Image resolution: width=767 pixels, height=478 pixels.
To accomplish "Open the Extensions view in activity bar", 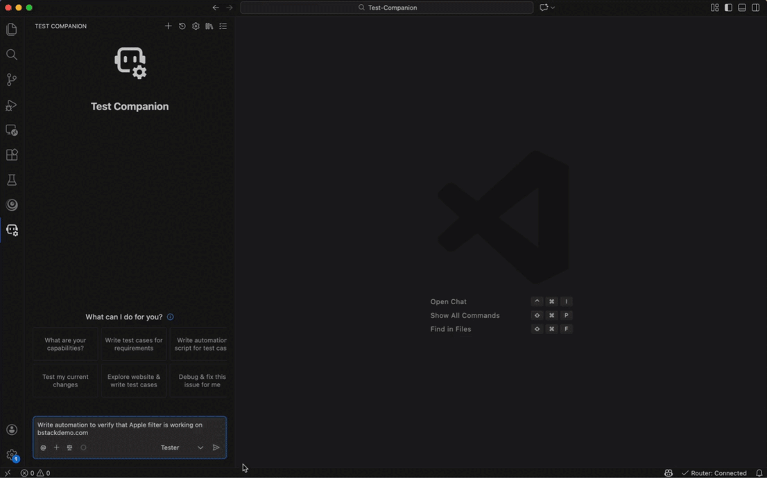I will (x=12, y=155).
